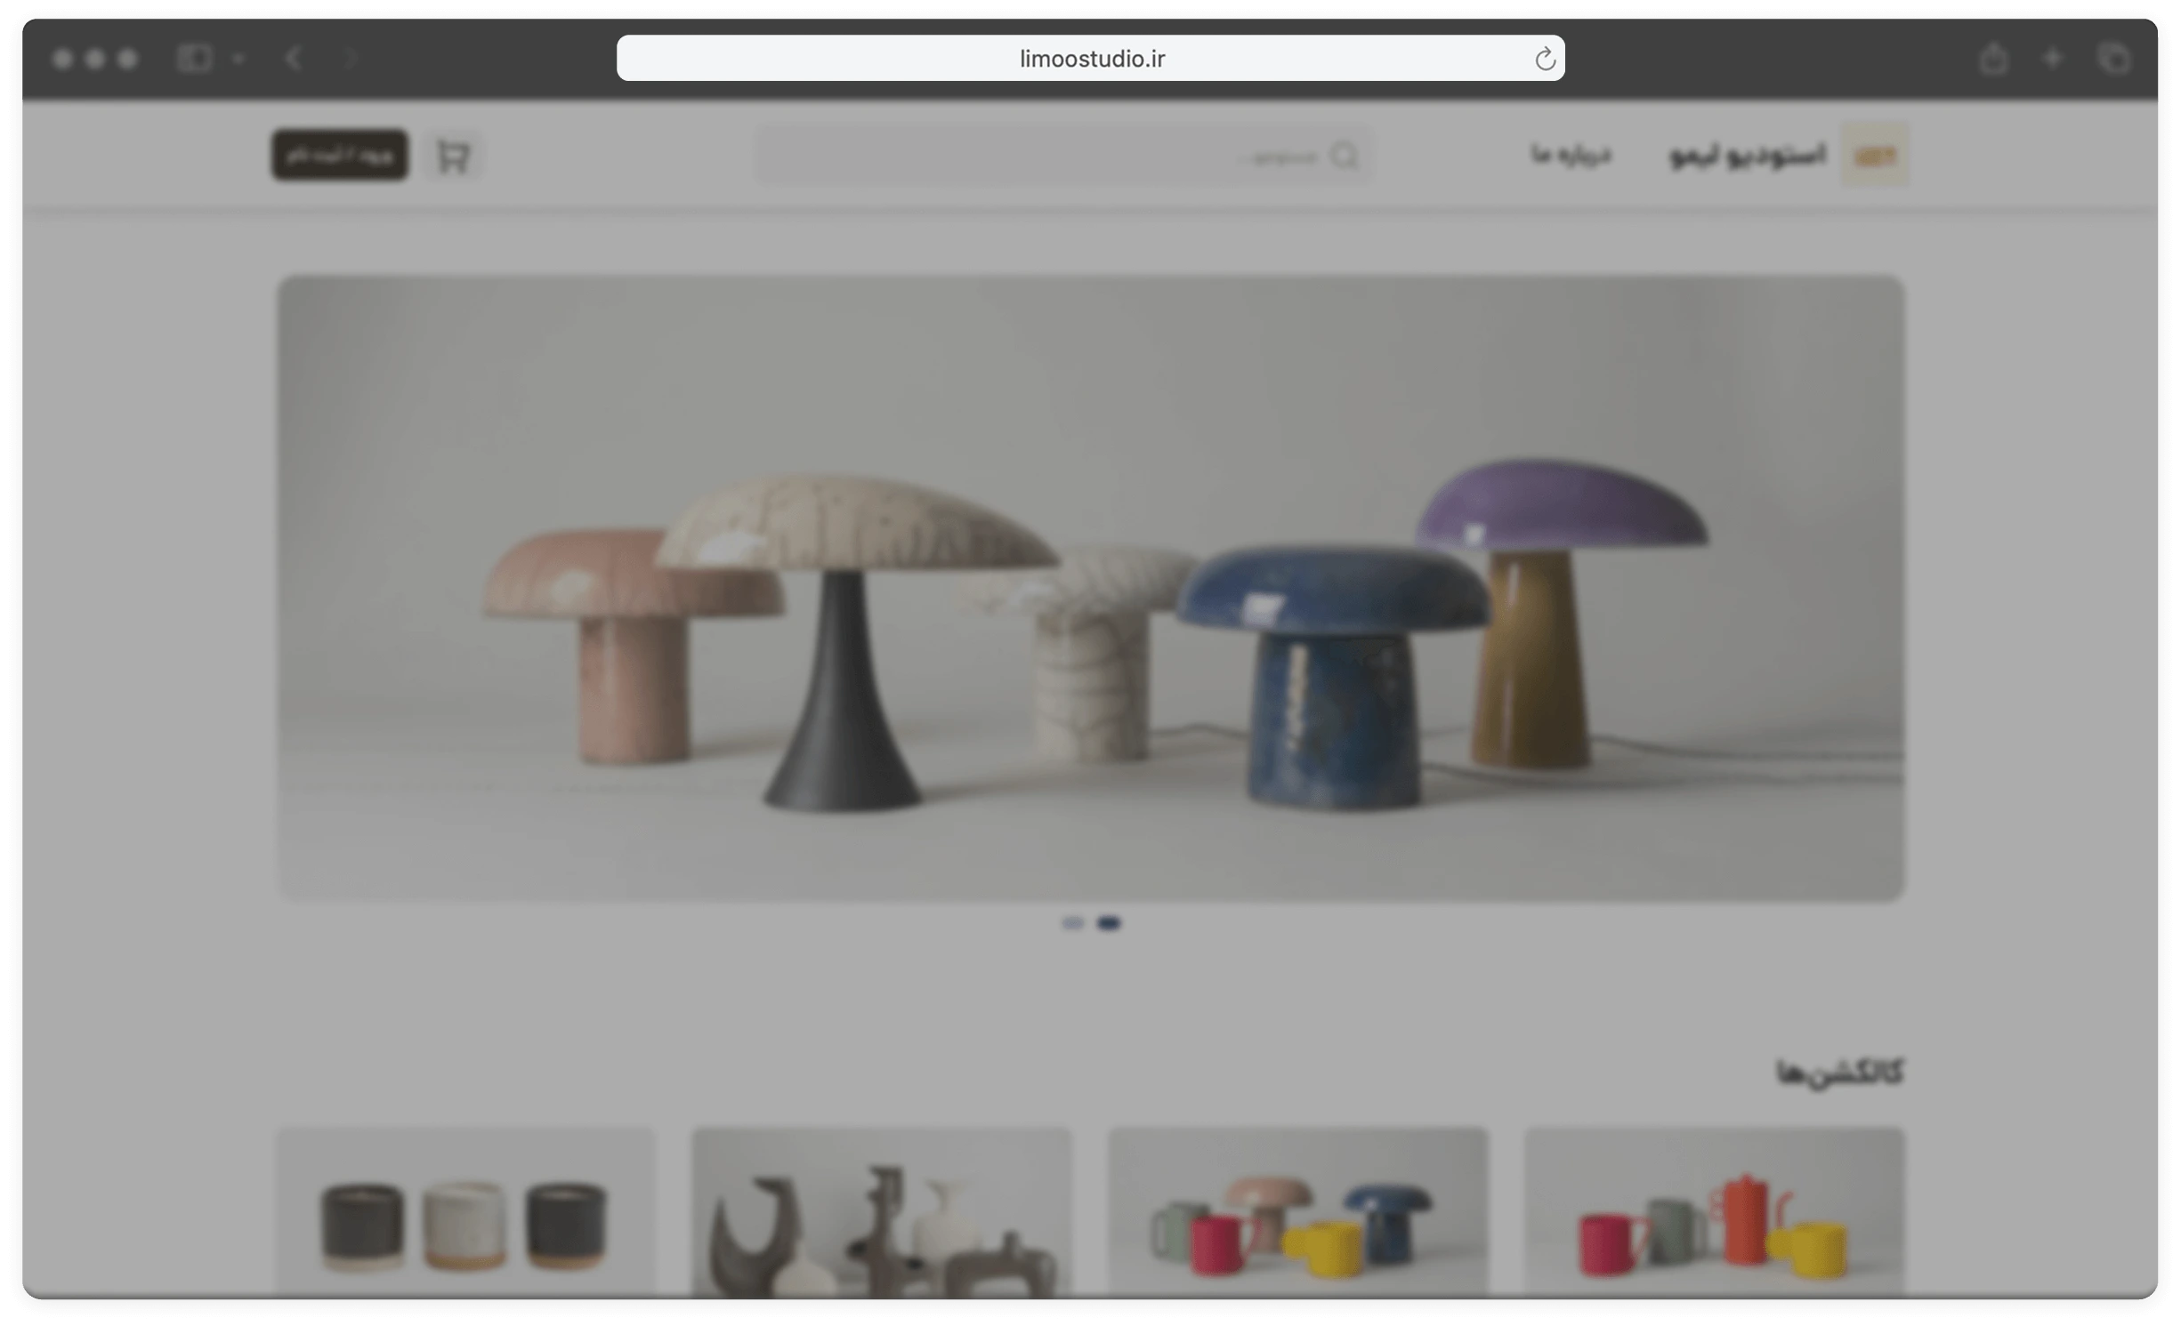Open the collection with lamps and mugs
The image size is (2181, 1326).
coord(1297,1213)
